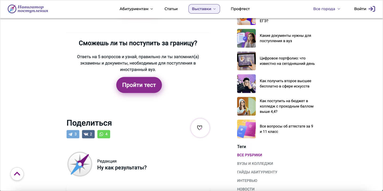383x191 pixels.
Task: Share via Telegram button
Action: pos(73,134)
